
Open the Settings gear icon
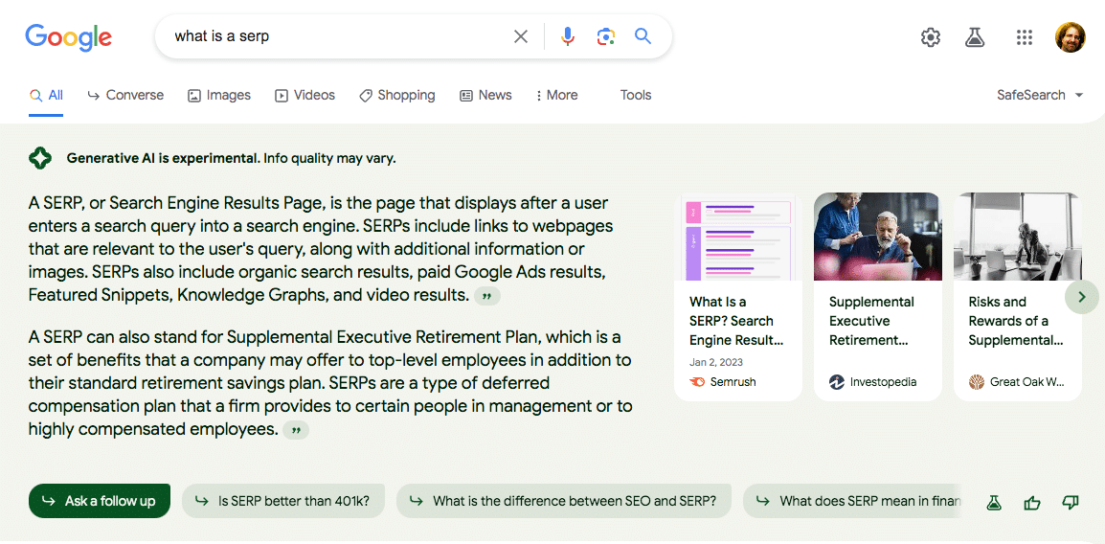pos(931,37)
